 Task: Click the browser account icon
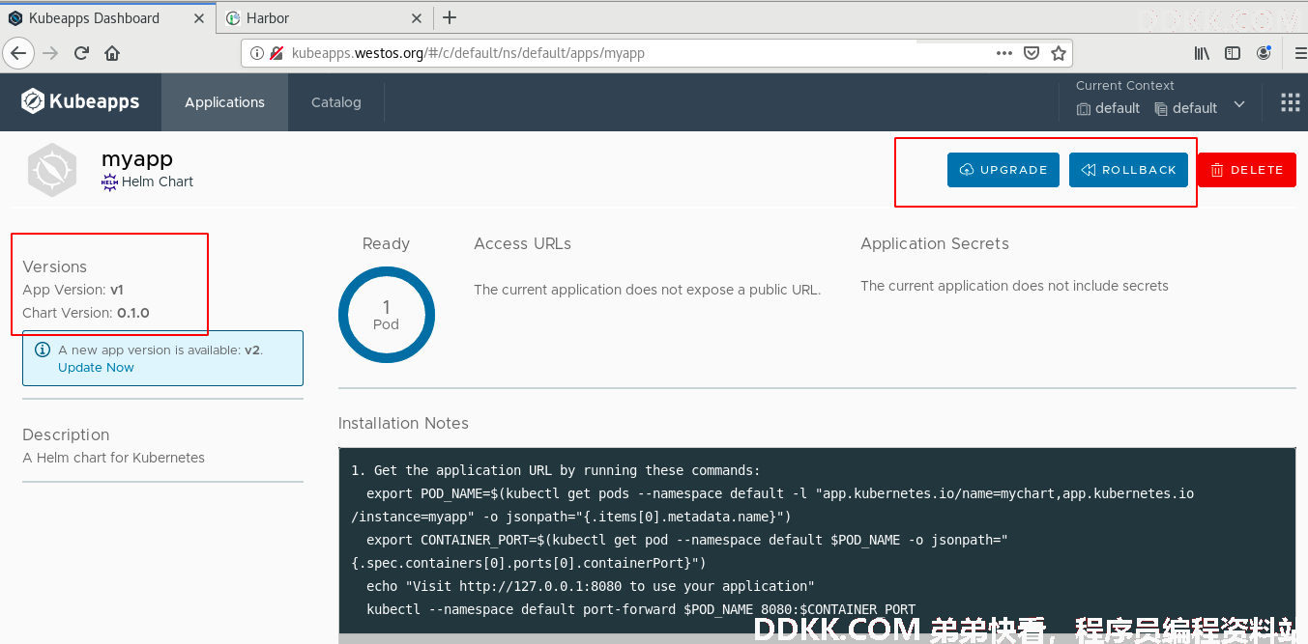pos(1264,53)
